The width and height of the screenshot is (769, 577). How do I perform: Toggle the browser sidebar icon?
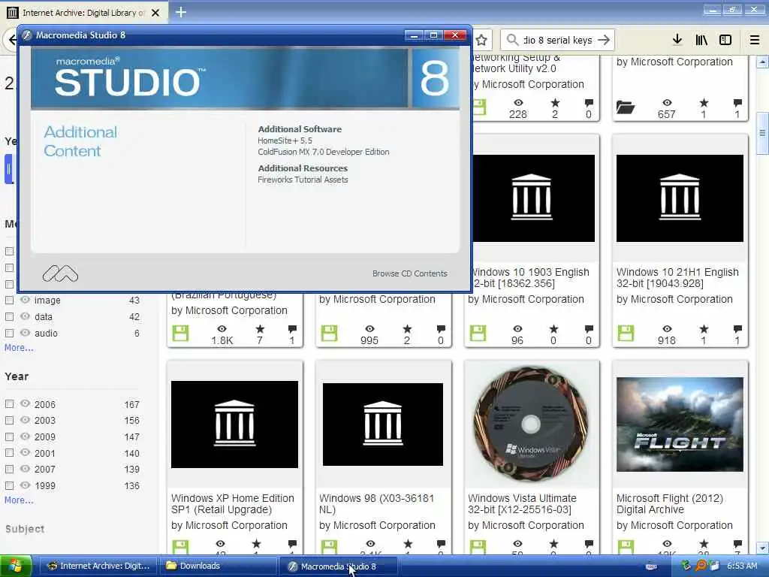click(x=725, y=40)
